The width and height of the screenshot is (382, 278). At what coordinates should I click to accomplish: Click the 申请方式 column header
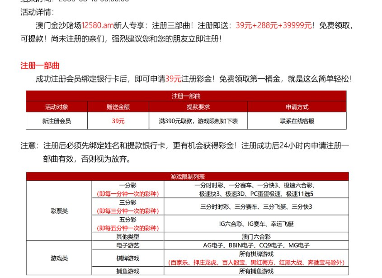(x=297, y=107)
